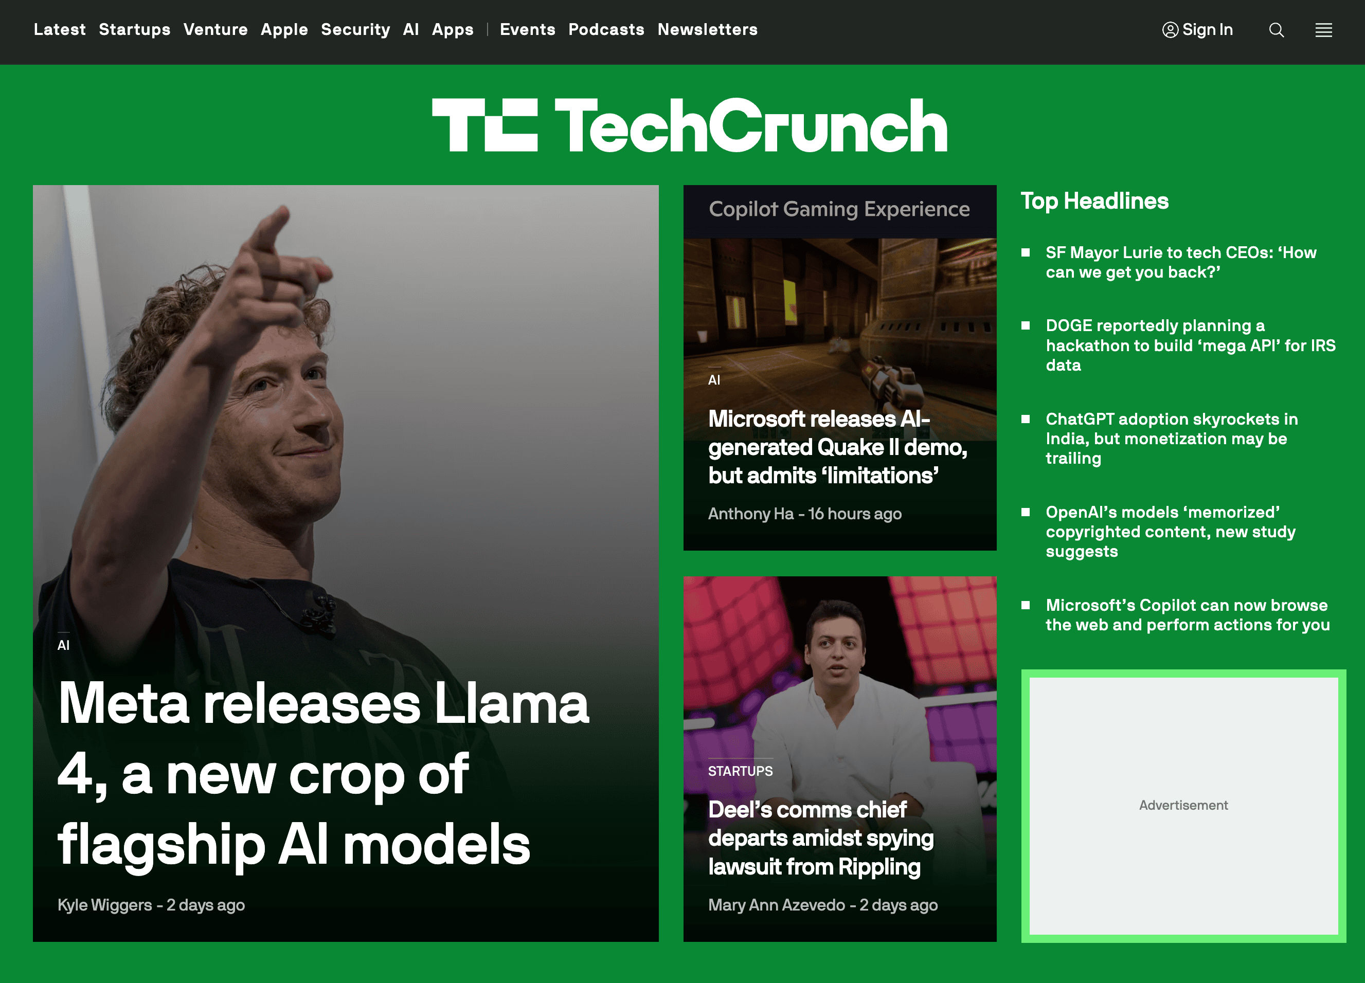Open the SF Mayor Lurie headline

tap(1181, 262)
